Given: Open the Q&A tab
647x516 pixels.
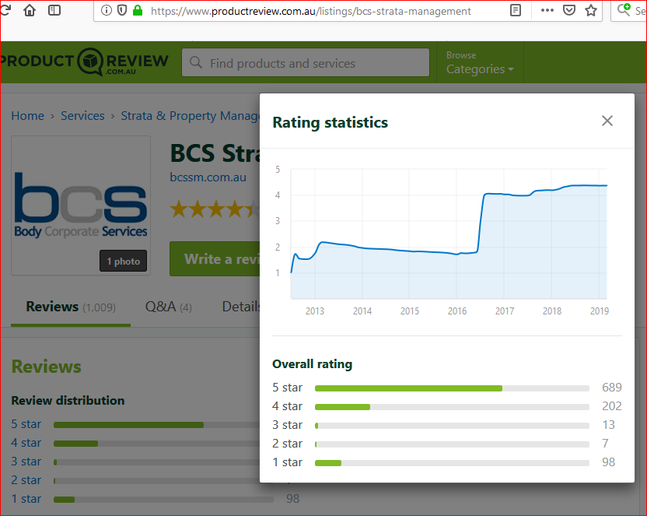Looking at the screenshot, I should [168, 307].
